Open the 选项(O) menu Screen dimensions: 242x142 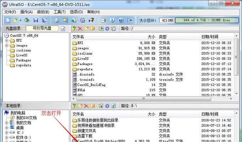pos(76,12)
